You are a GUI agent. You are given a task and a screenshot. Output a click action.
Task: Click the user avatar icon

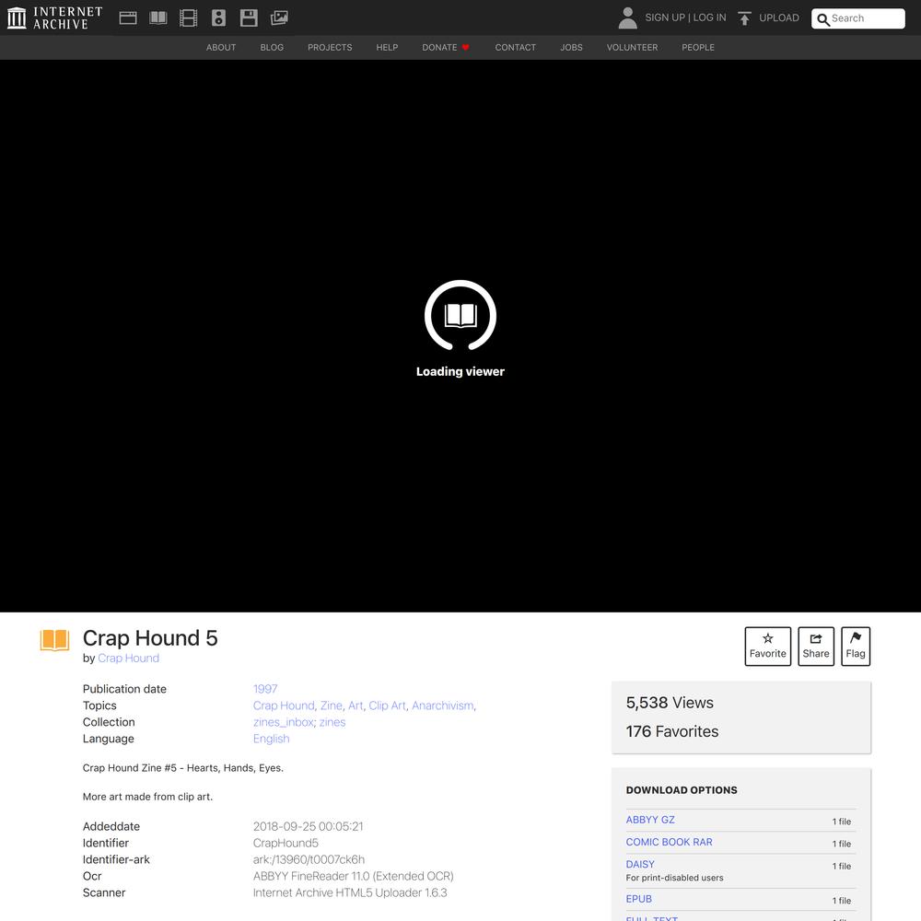pyautogui.click(x=628, y=17)
